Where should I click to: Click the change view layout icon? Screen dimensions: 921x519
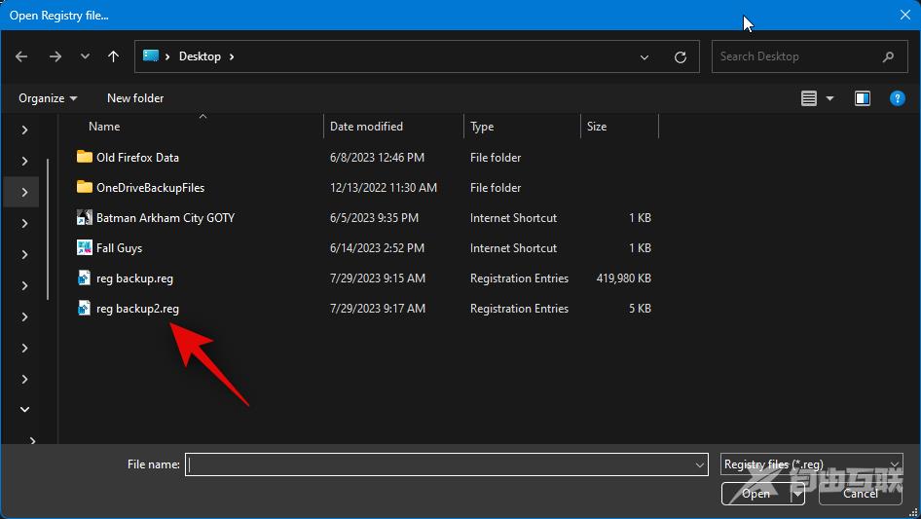pos(809,98)
